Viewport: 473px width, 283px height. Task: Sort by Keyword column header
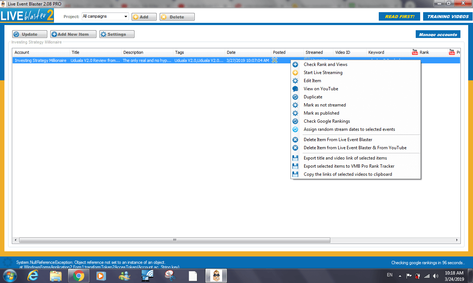(x=388, y=52)
